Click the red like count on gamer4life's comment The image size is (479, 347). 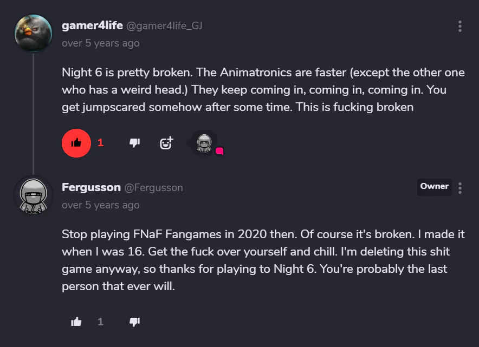coord(100,143)
